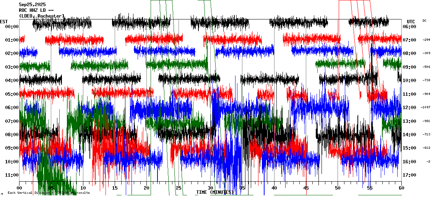432x198 pixels.
Task: Click the 12:00 UTC row label
Action: [x=410, y=108]
